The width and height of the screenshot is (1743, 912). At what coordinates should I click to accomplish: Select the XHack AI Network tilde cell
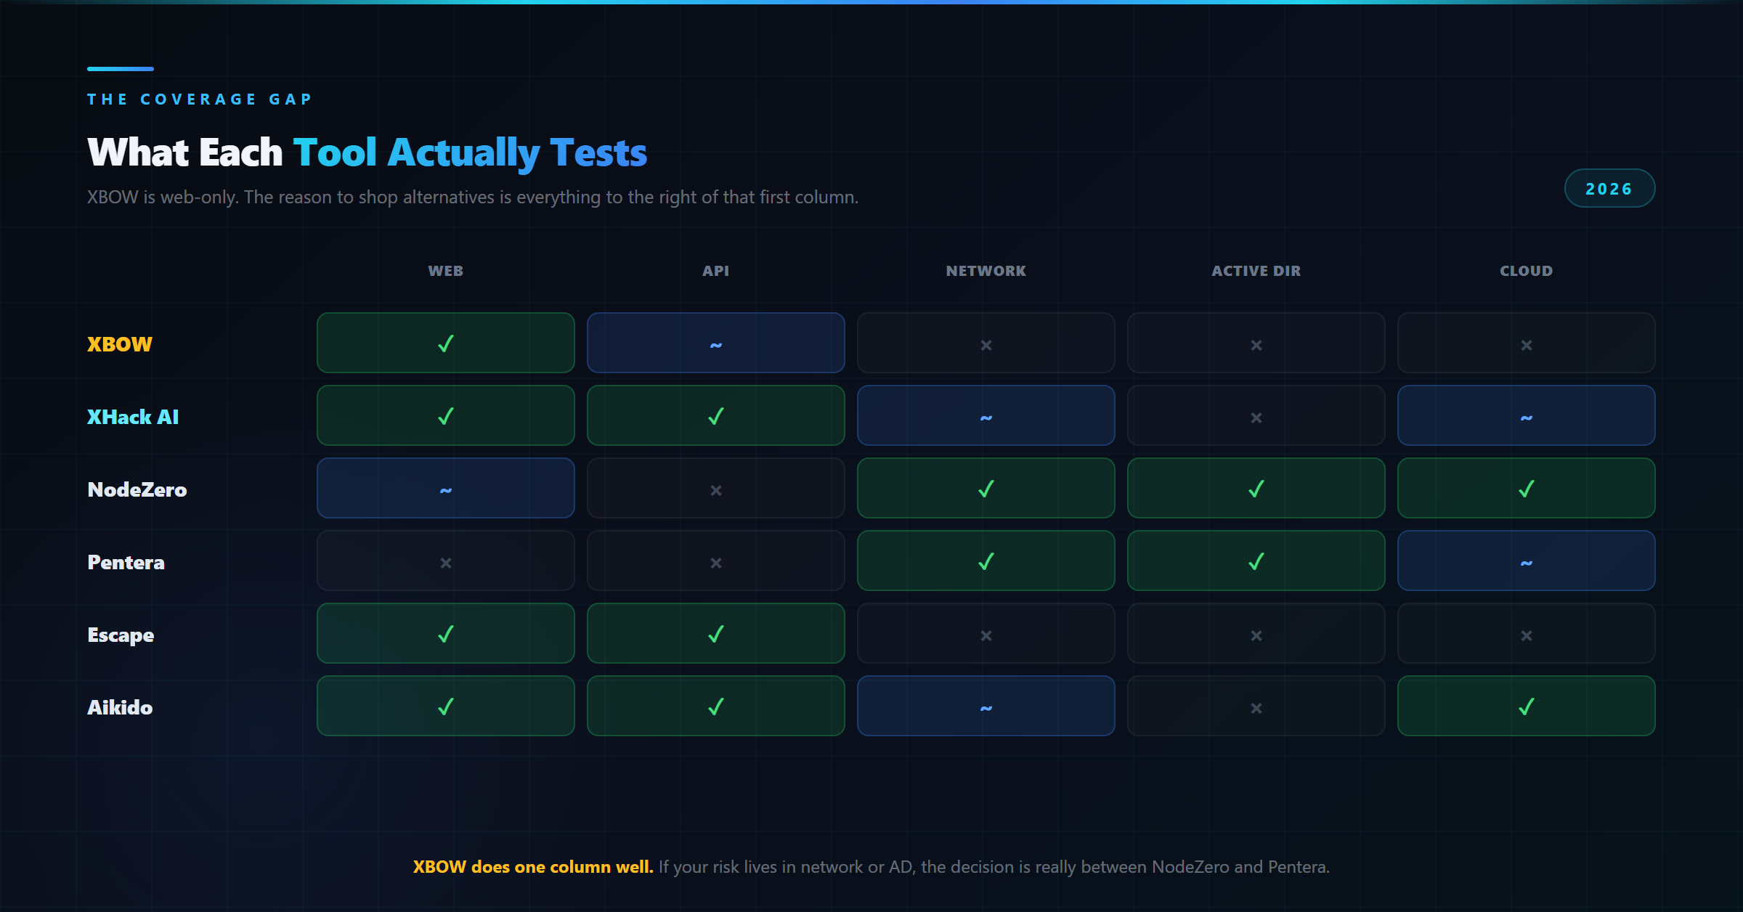point(986,415)
